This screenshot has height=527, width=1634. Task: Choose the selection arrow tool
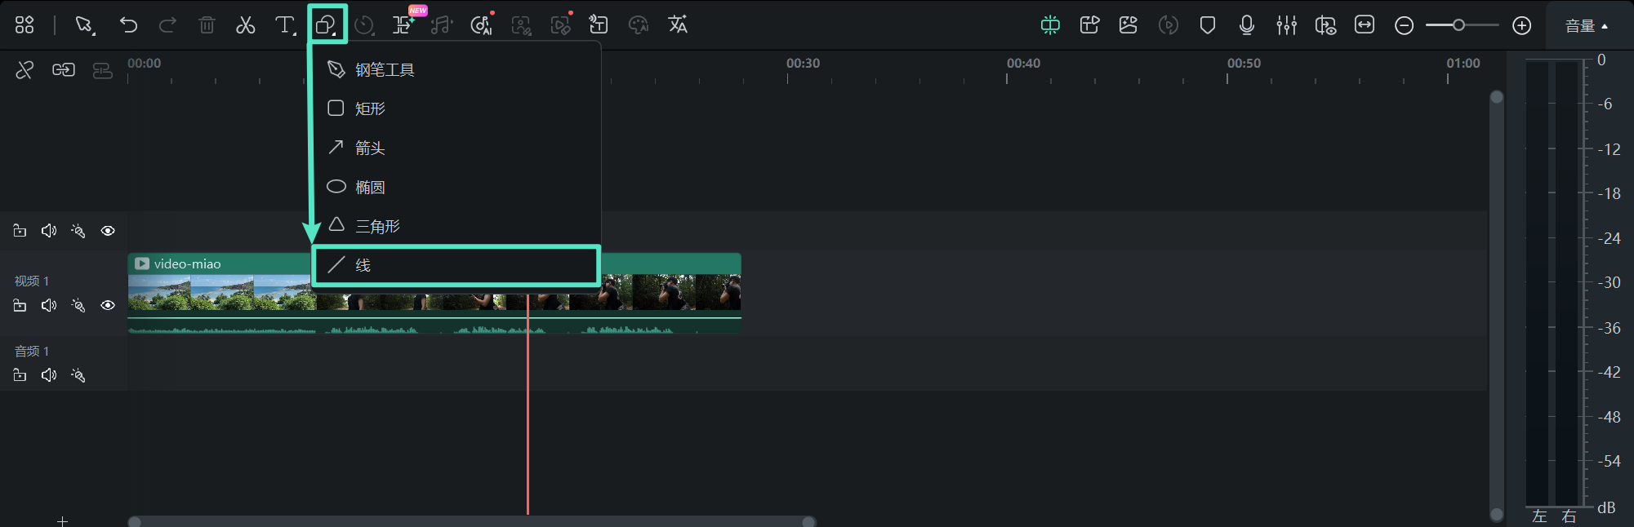(x=84, y=25)
